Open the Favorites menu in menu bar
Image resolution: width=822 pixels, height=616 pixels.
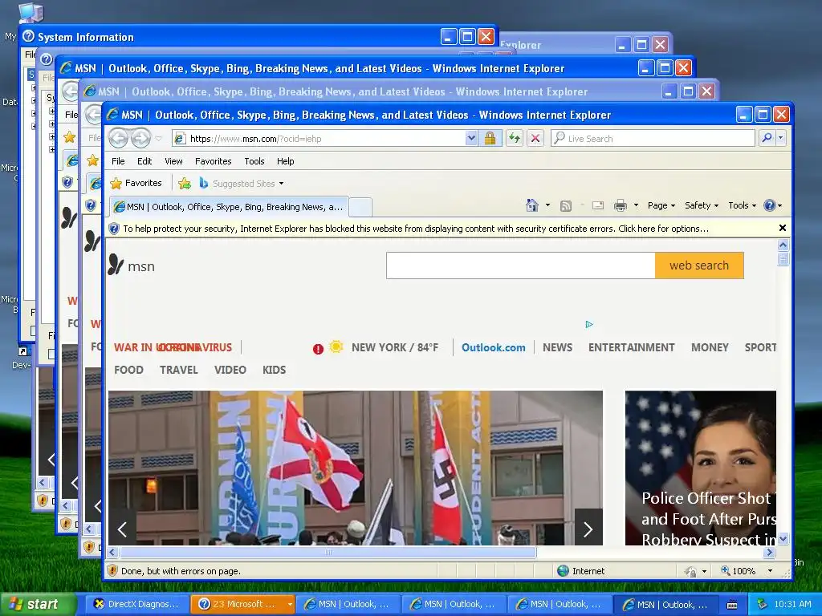pyautogui.click(x=213, y=161)
